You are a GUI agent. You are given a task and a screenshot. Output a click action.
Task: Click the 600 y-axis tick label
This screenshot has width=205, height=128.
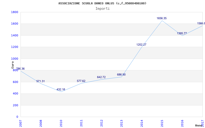pos(16,82)
